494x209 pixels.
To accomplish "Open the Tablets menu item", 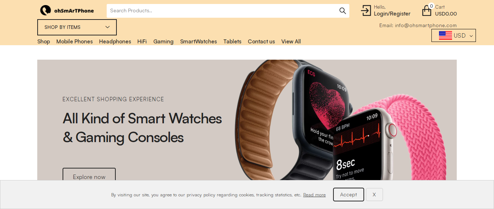I will pyautogui.click(x=232, y=42).
